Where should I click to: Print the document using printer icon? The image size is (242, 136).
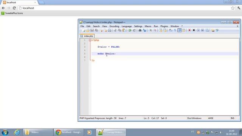(x=110, y=30)
